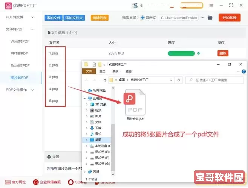
Task: Click the 企业微信客服 support icon
Action: pyautogui.click(x=36, y=182)
